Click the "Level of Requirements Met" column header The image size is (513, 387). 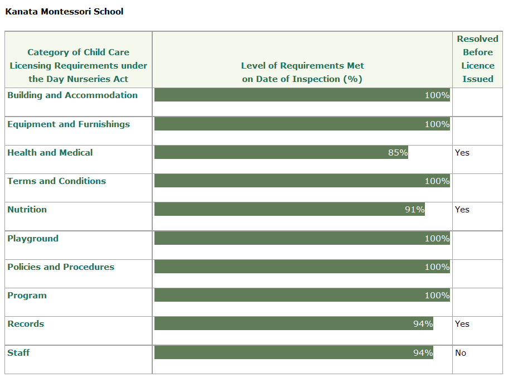302,72
